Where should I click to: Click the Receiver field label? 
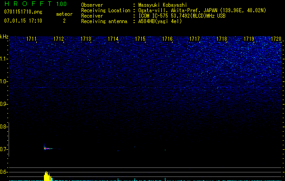(x=92, y=16)
